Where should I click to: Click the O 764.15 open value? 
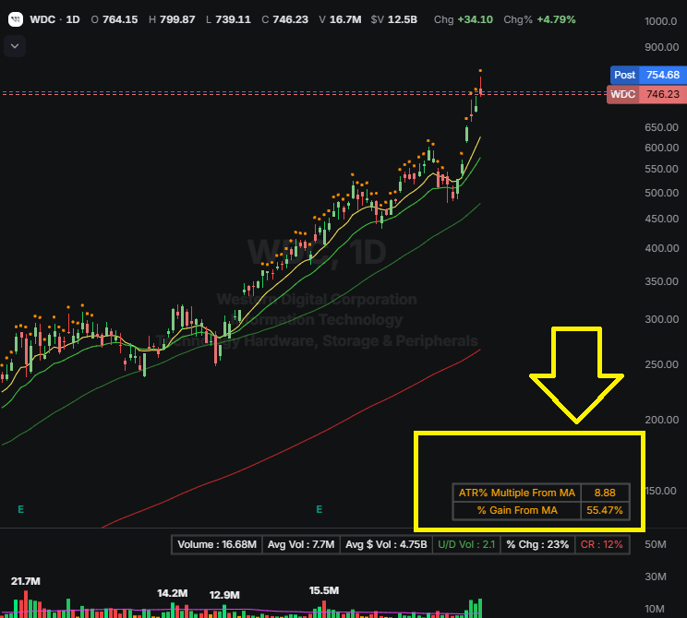114,19
